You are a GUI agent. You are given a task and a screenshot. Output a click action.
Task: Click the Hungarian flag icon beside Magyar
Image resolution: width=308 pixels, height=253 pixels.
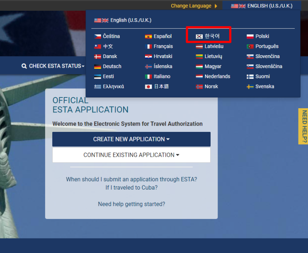199,66
